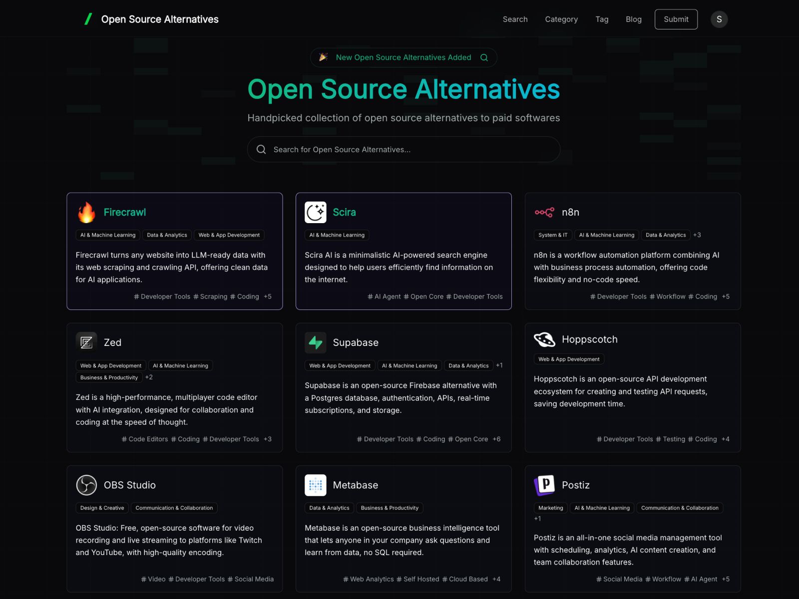799x599 pixels.
Task: Click the search input field
Action: [x=404, y=149]
